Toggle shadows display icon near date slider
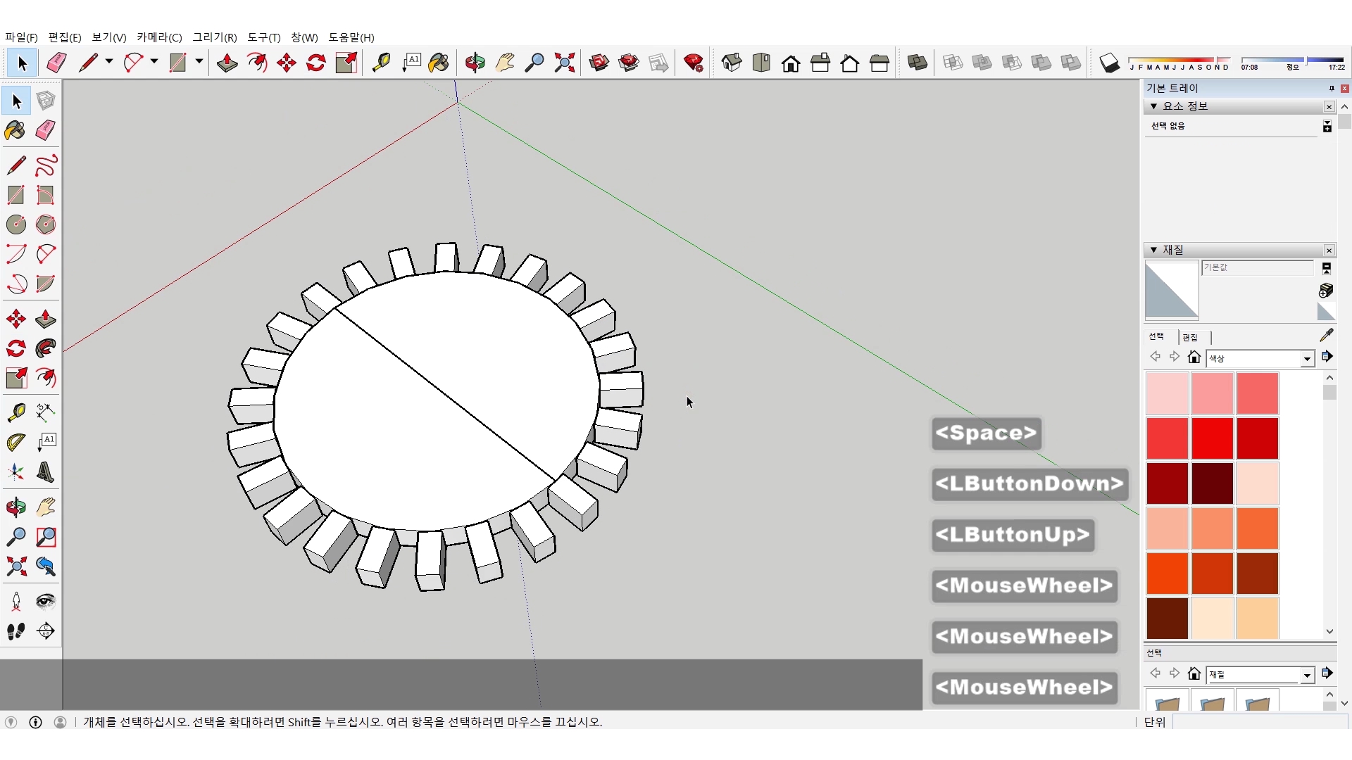The height and width of the screenshot is (760, 1352). click(x=1109, y=63)
